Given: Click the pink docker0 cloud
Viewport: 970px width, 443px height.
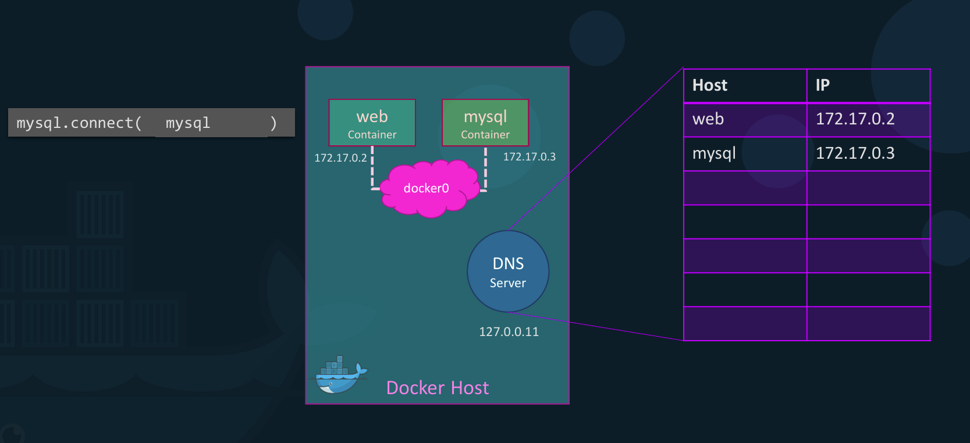Looking at the screenshot, I should click(427, 189).
